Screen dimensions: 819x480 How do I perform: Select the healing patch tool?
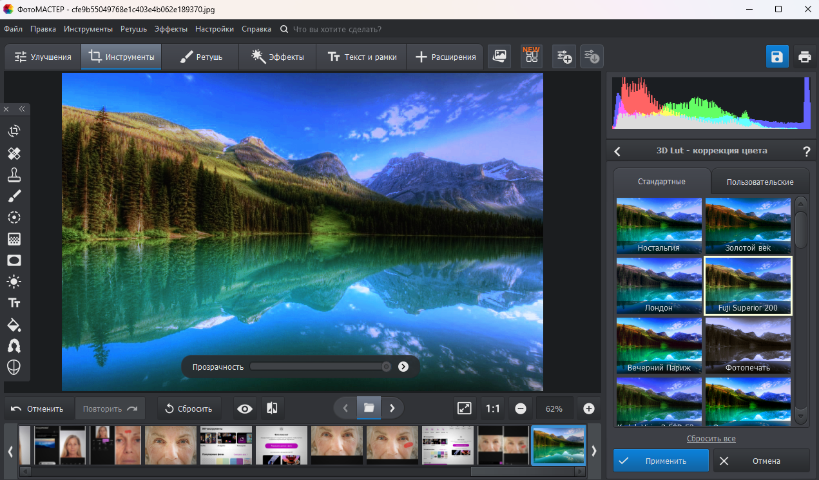14,153
